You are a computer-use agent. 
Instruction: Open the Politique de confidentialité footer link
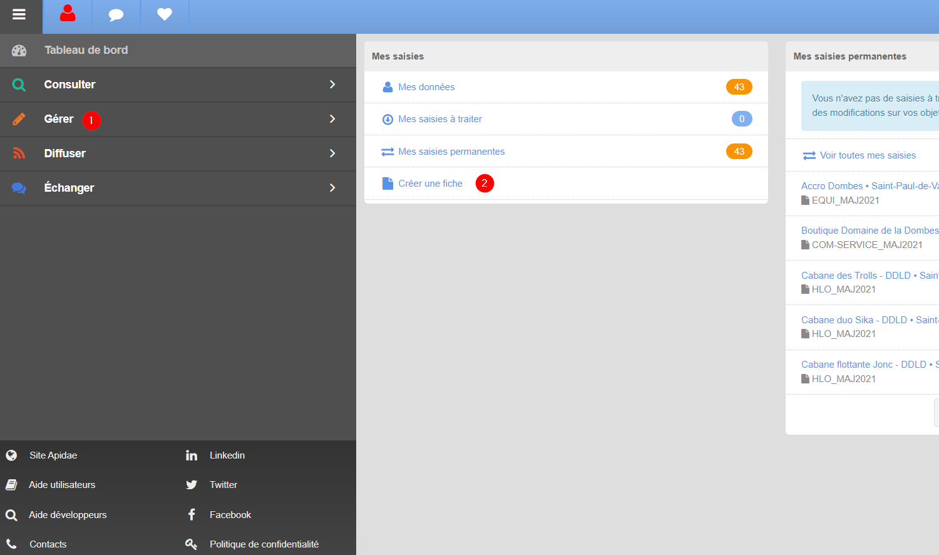(264, 544)
